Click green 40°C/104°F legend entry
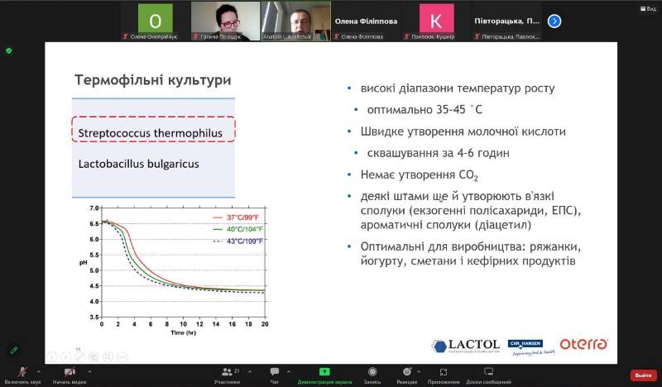 click(238, 229)
